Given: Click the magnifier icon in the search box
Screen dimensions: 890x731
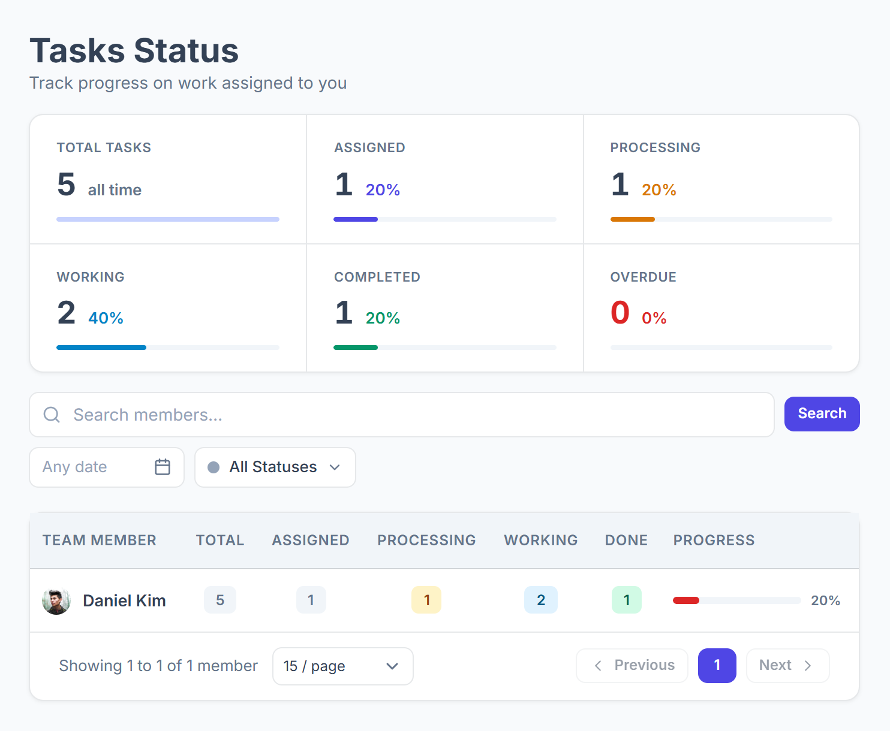Looking at the screenshot, I should click(x=52, y=415).
